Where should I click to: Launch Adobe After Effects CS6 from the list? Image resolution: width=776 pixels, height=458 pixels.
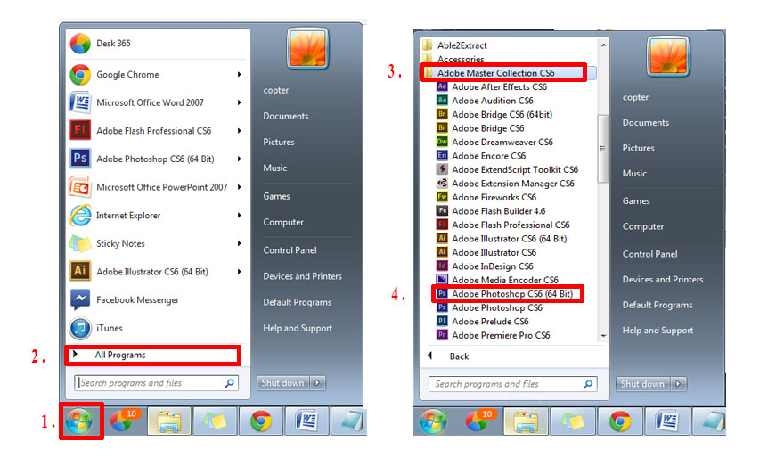coord(498,87)
